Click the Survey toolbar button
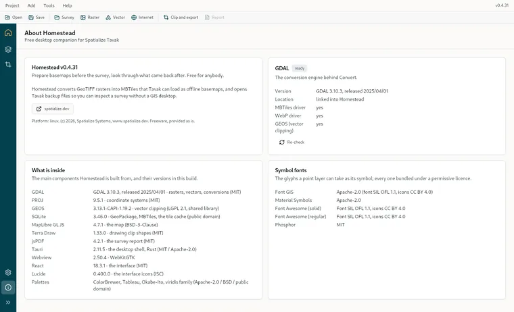This screenshot has height=312, width=514. point(64,18)
